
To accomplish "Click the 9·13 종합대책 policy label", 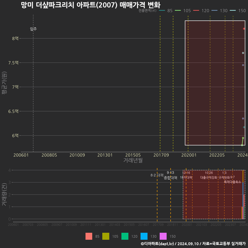I will pyautogui.click(x=170, y=175).
